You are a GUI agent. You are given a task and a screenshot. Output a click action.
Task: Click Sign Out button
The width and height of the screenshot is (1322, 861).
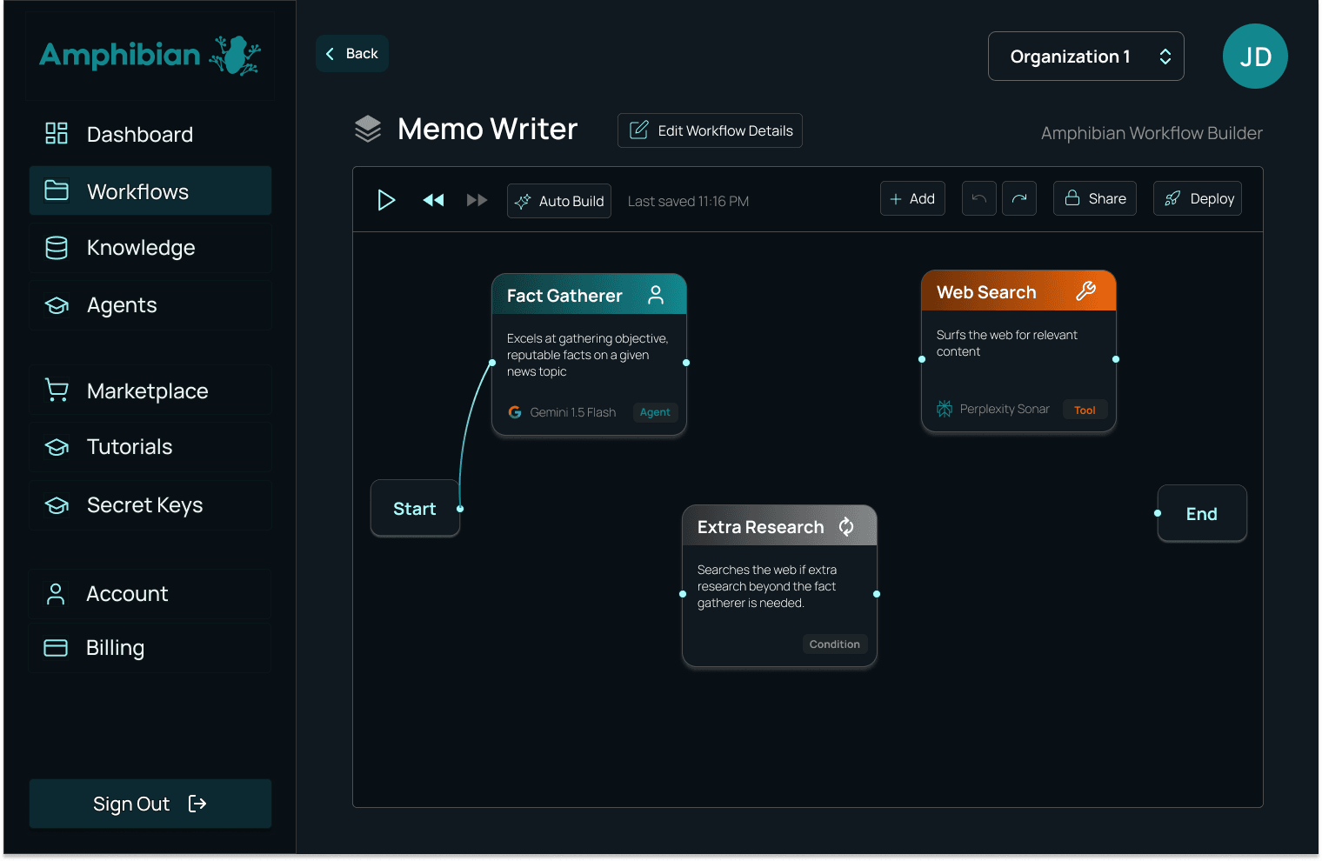150,804
